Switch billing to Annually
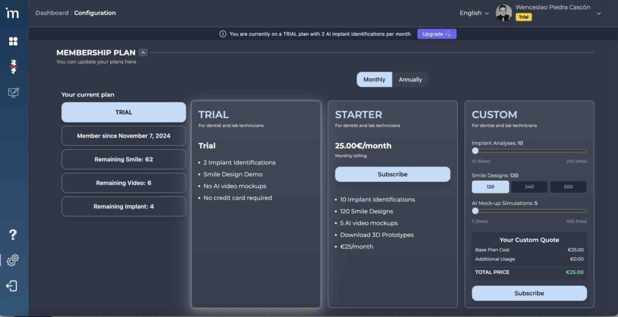The image size is (618, 317). 410,80
